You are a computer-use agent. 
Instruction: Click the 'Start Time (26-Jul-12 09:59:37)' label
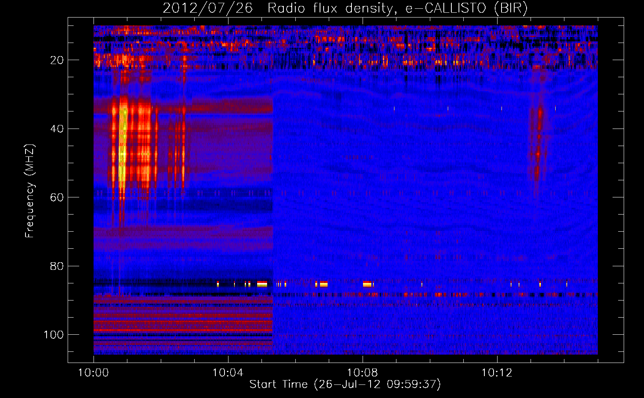pos(345,384)
